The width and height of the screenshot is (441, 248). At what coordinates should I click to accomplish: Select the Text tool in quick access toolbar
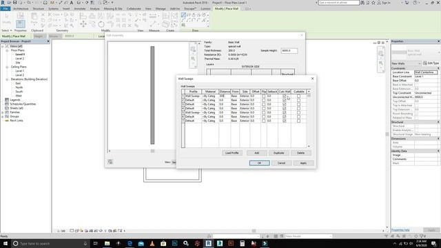[x=72, y=3]
